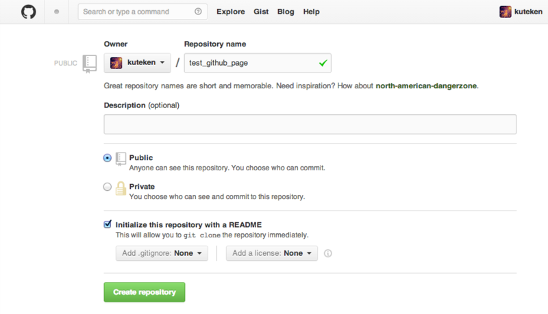Open Help in the top navigation
This screenshot has width=548, height=314.
(x=312, y=12)
